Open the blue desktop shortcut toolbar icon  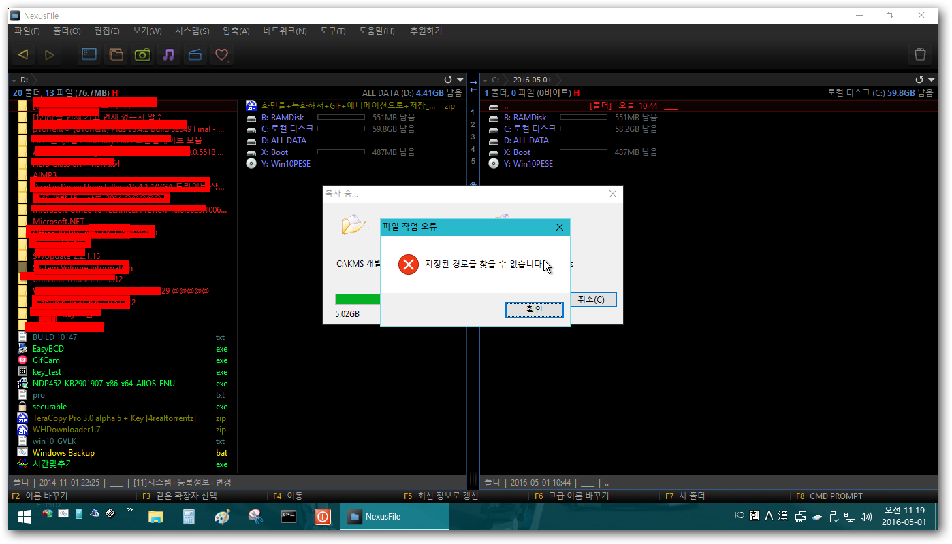click(89, 54)
